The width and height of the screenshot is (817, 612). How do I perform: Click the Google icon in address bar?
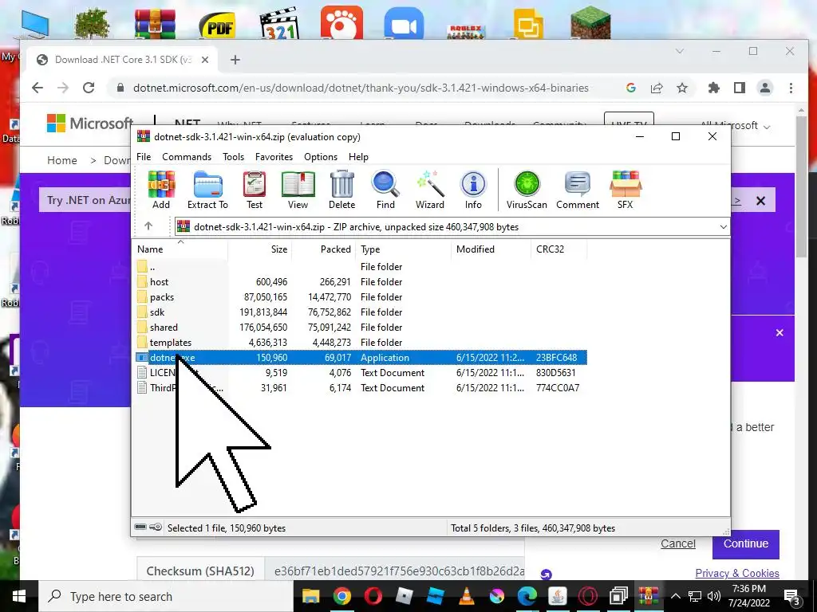tap(631, 88)
